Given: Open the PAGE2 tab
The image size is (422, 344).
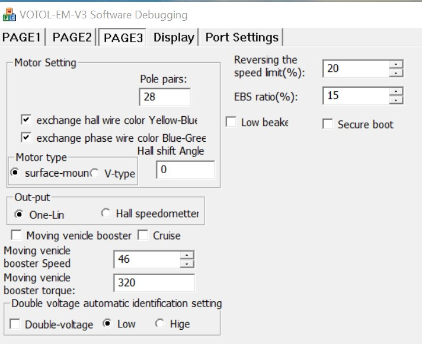Looking at the screenshot, I should pos(72,37).
